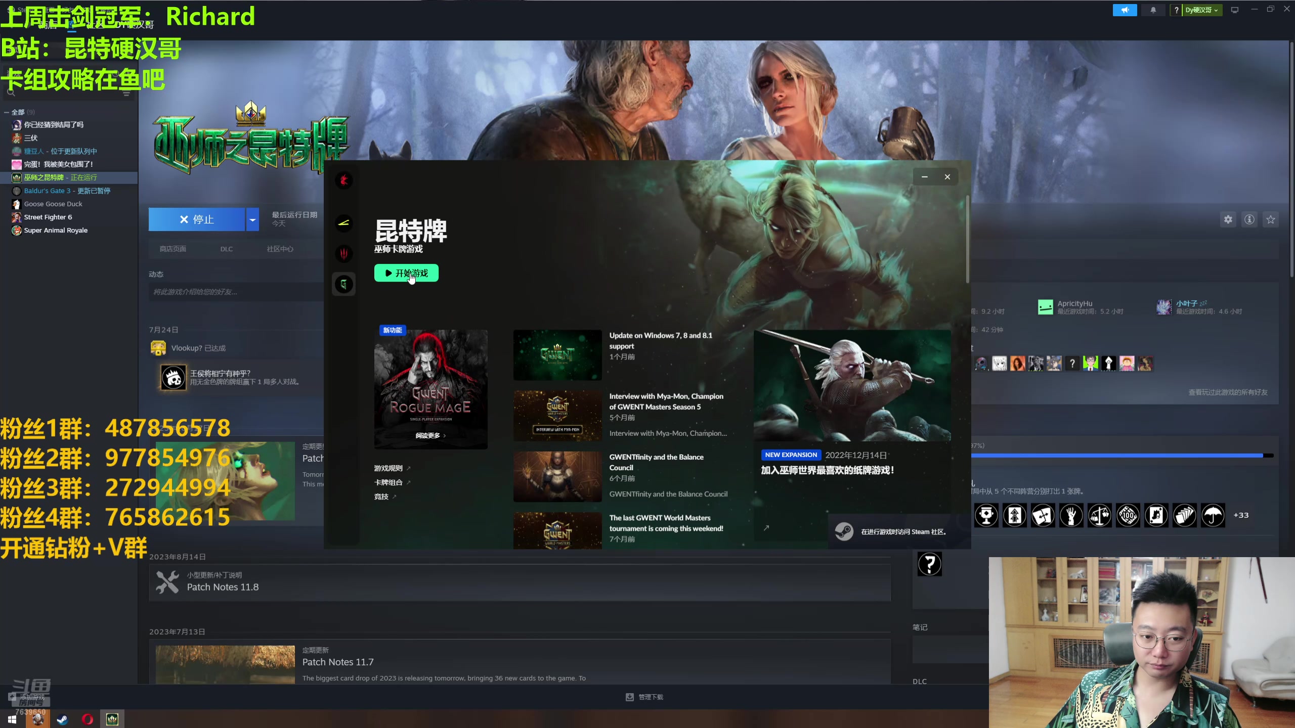The height and width of the screenshot is (728, 1295).
Task: Open the Steam help question mark icon
Action: tap(1176, 10)
